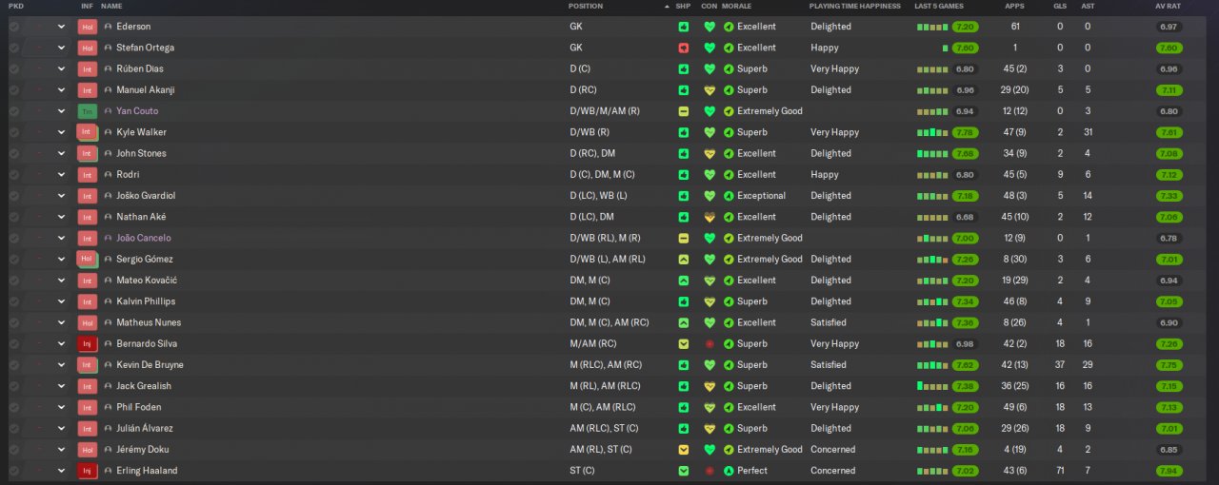Open Yan Couto's player profile
The image size is (1219, 485).
tap(137, 111)
